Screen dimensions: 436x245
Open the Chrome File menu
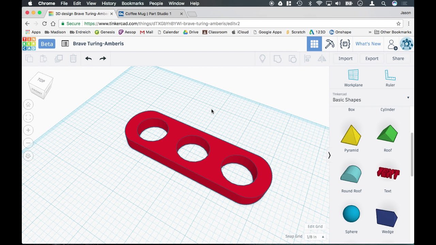pyautogui.click(x=64, y=3)
